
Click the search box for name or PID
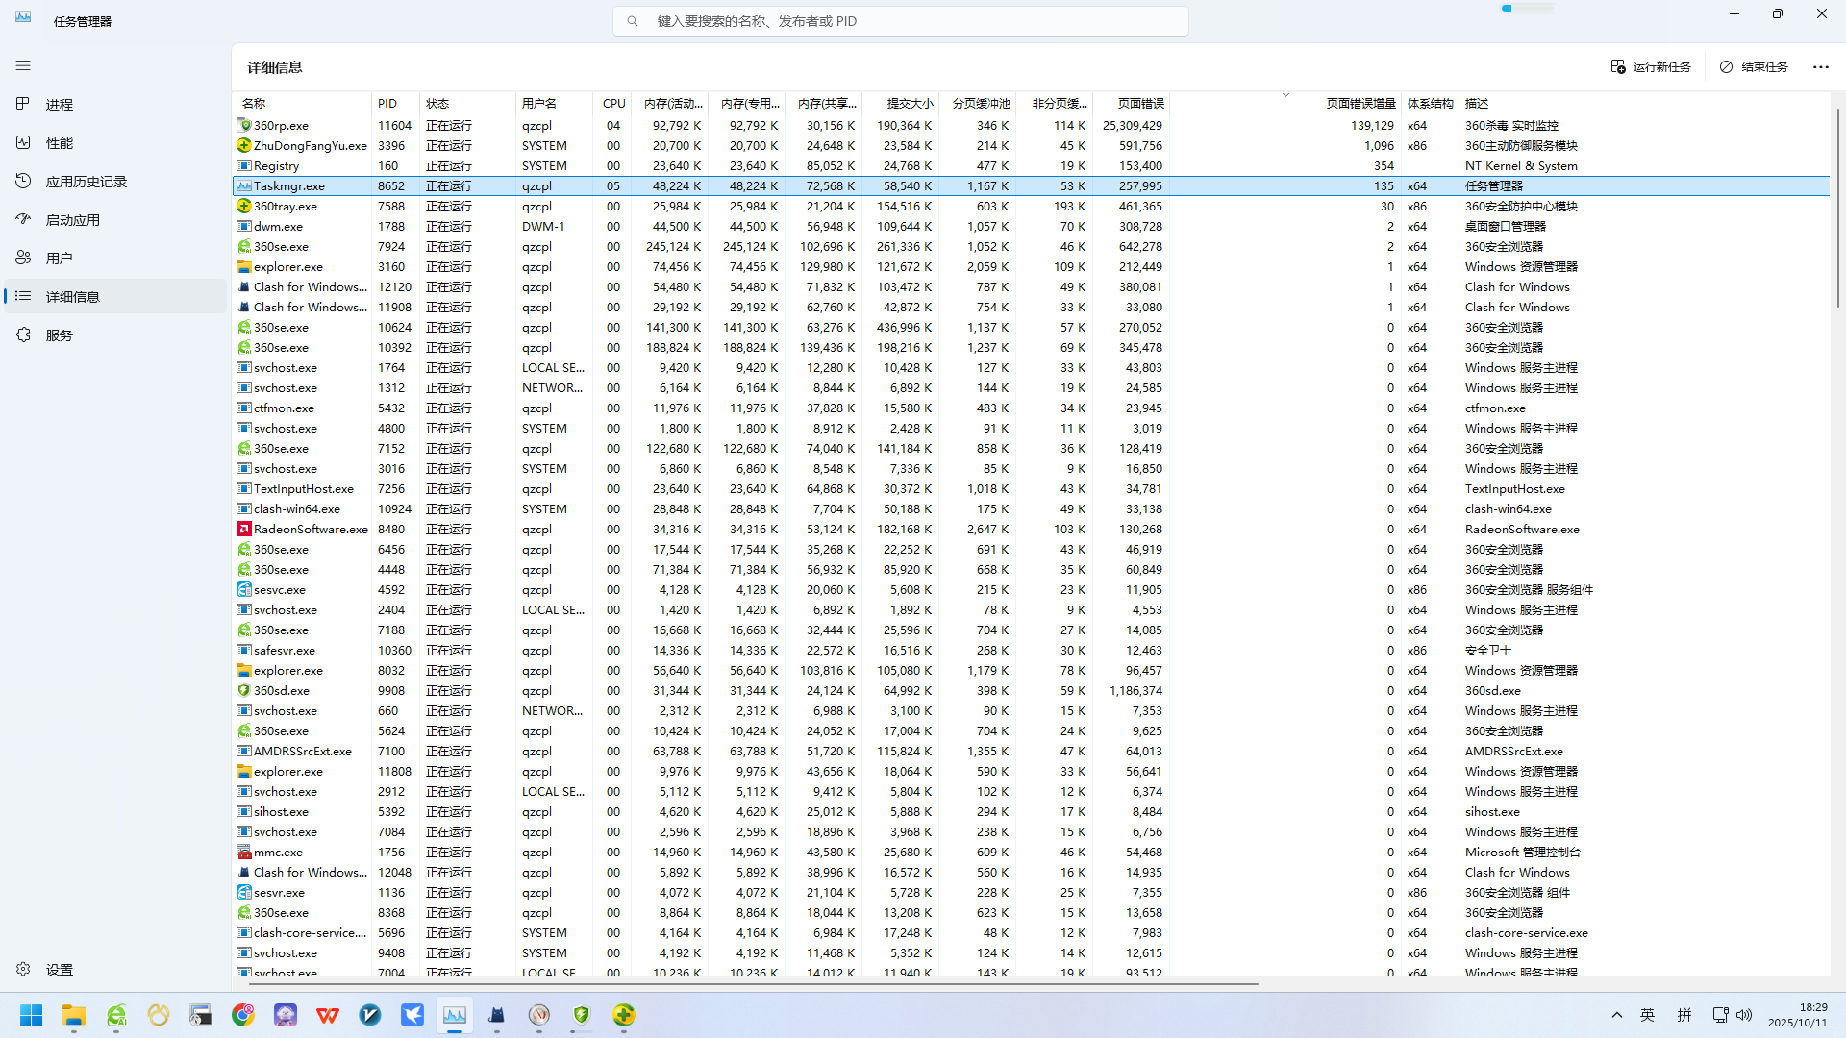tap(901, 20)
